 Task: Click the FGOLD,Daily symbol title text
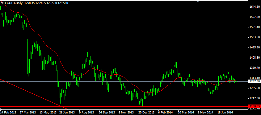pyautogui.click(x=14, y=3)
